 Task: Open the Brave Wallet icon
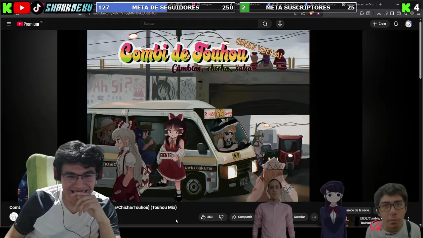(x=399, y=13)
